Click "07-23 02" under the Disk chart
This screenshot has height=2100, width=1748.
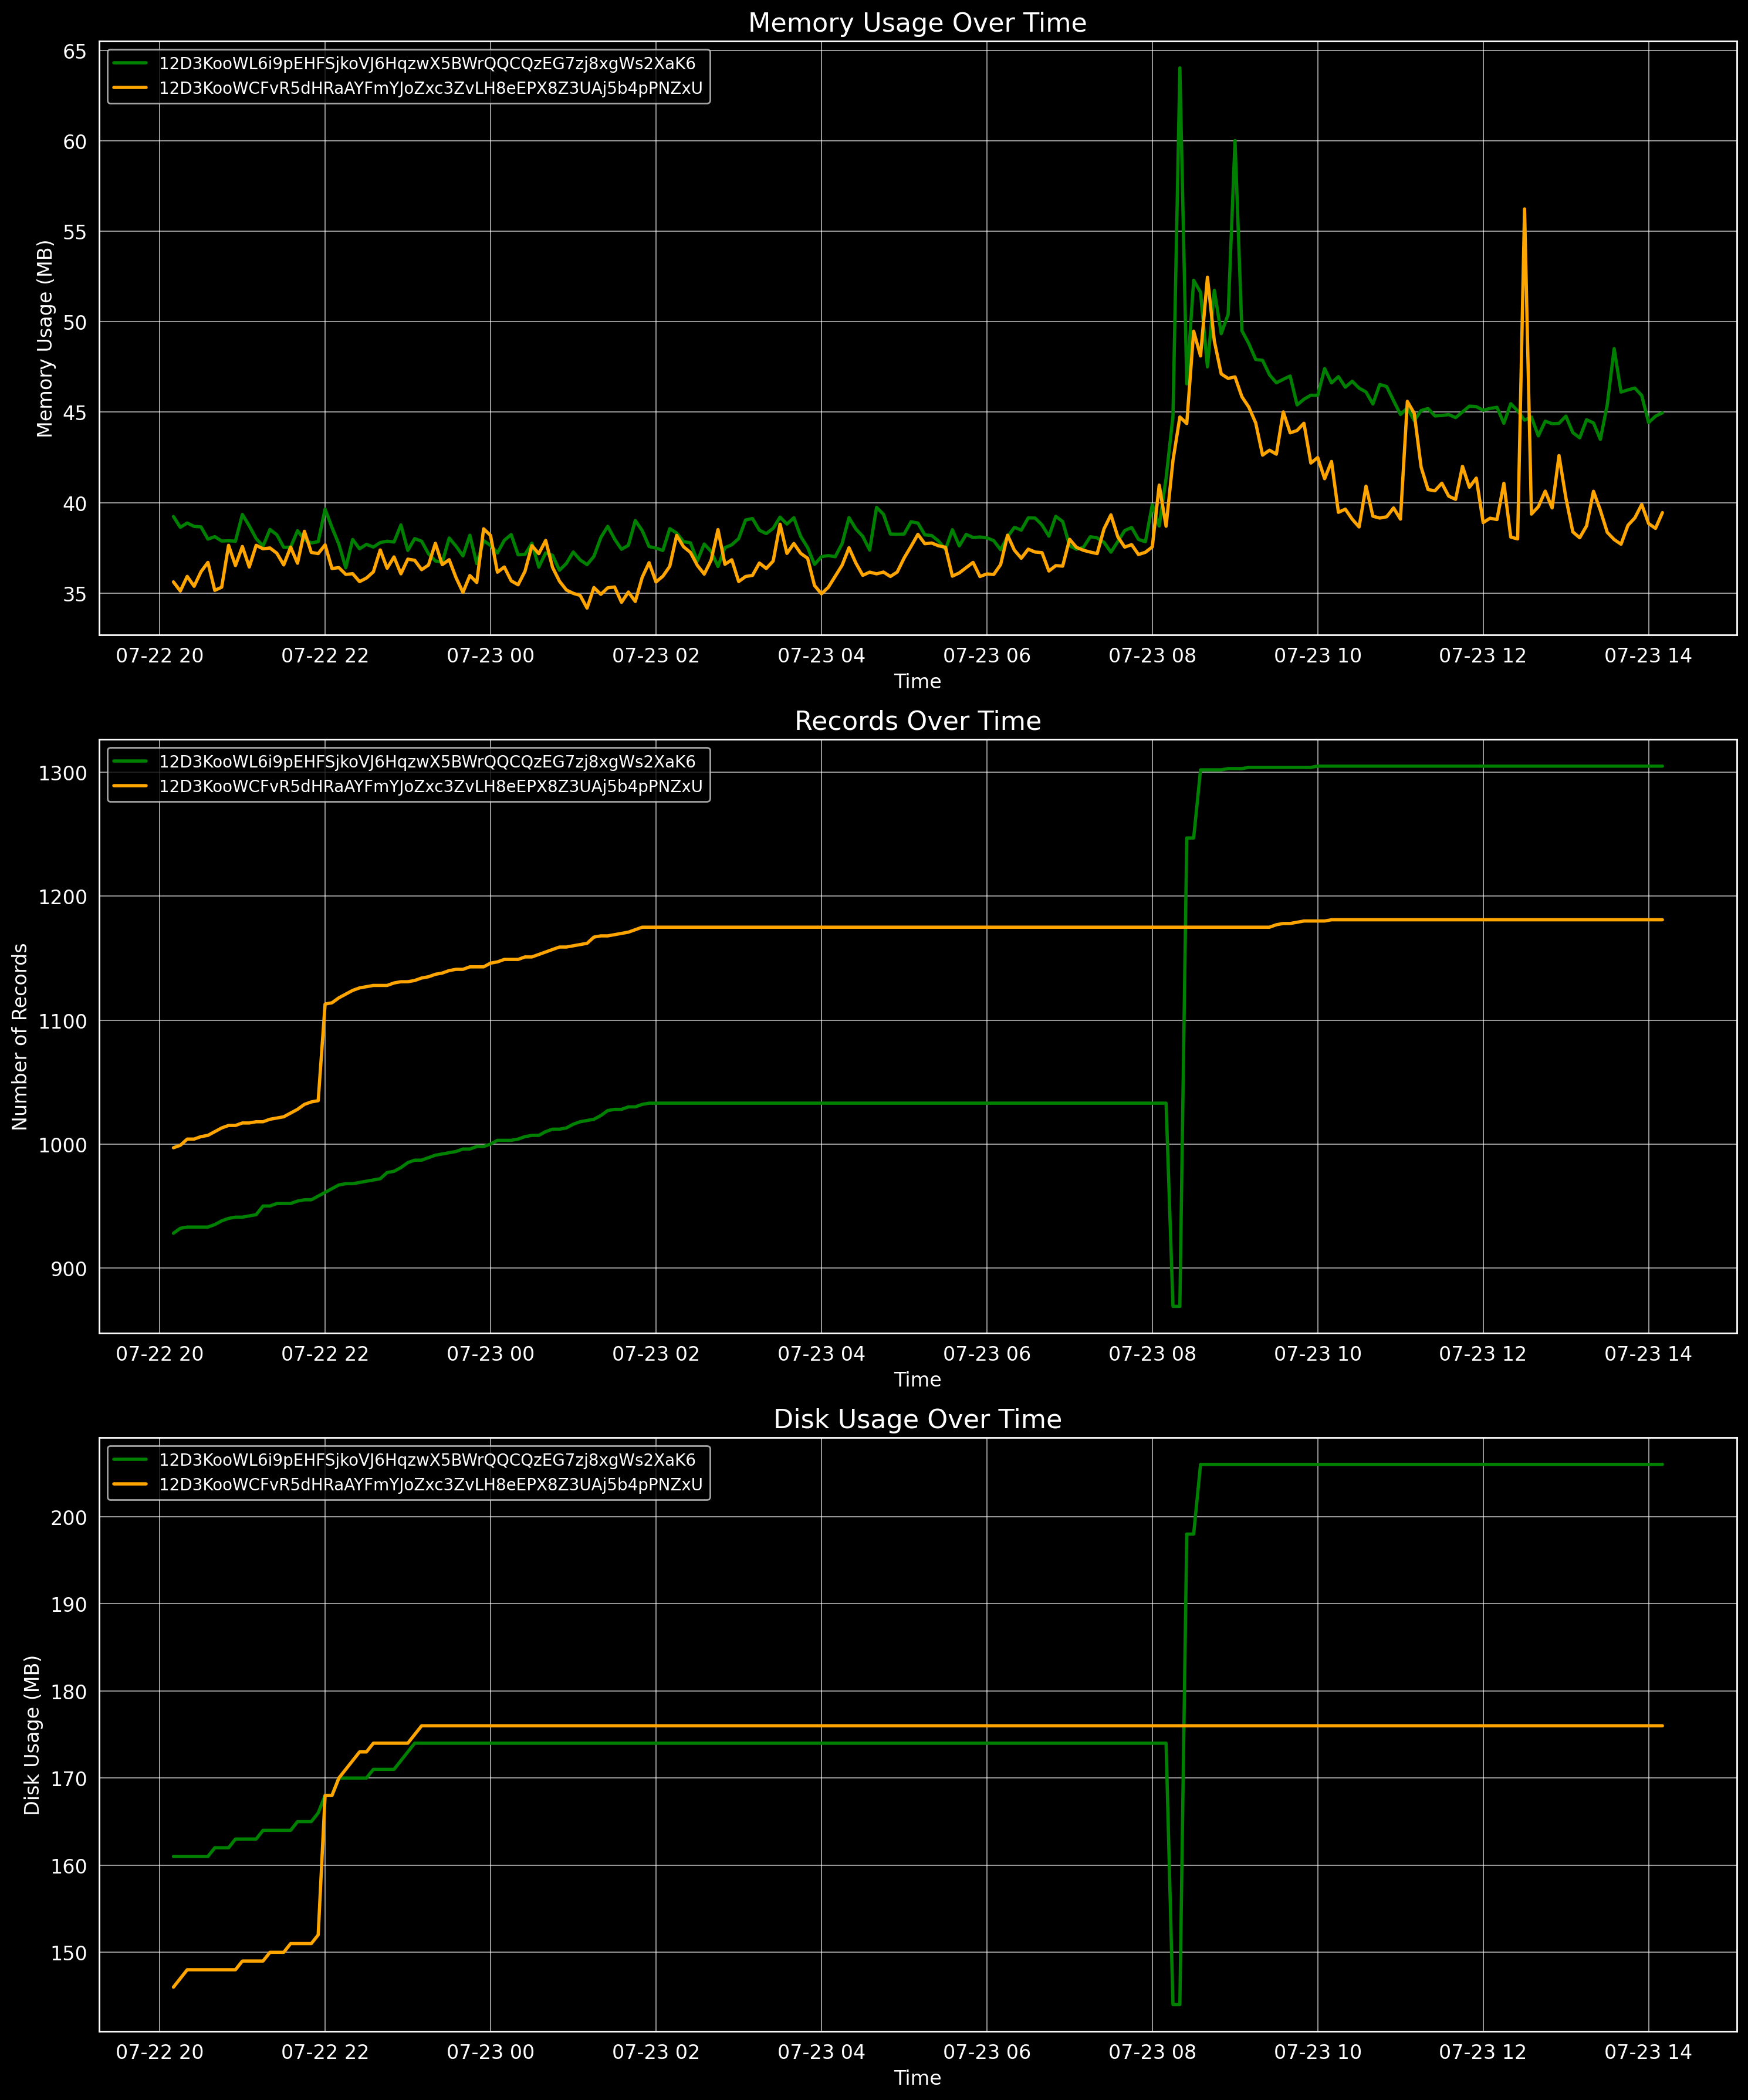(x=656, y=2052)
